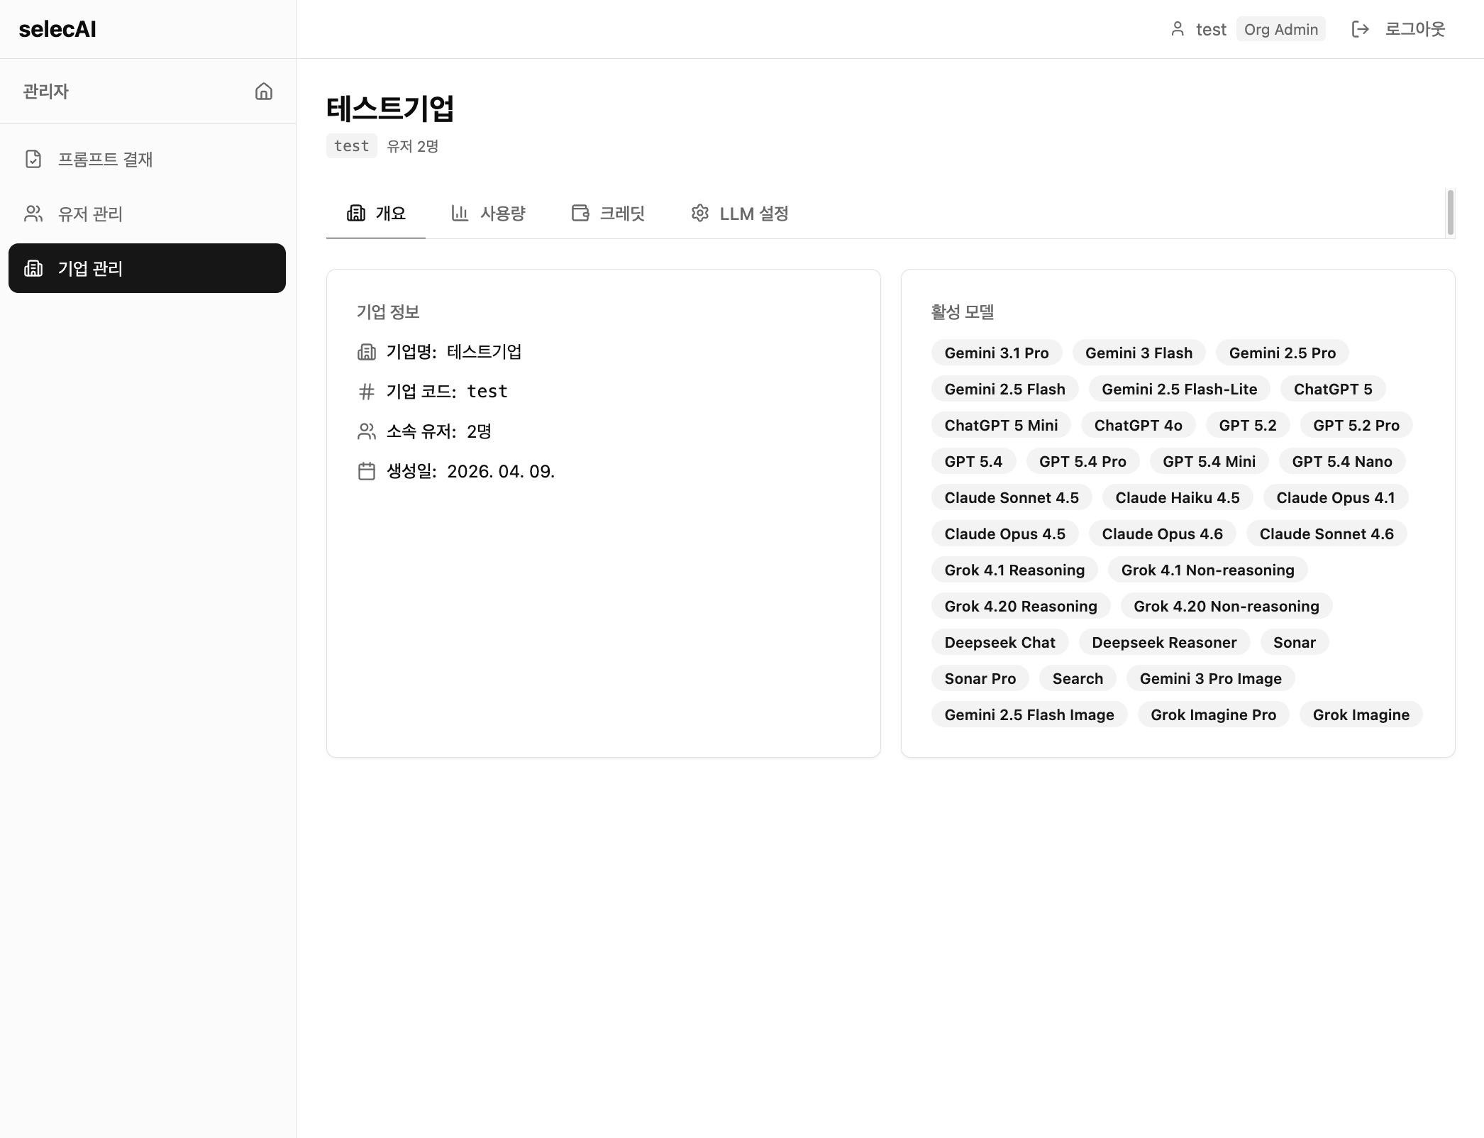
Task: Click the hash icon beside 기업 코드
Action: tap(367, 392)
